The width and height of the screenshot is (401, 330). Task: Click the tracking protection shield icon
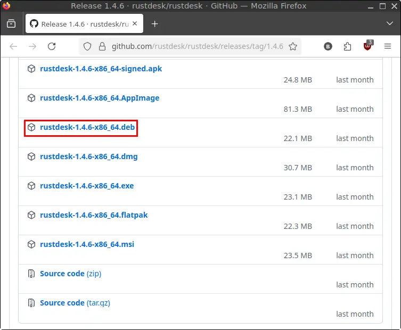pos(87,46)
